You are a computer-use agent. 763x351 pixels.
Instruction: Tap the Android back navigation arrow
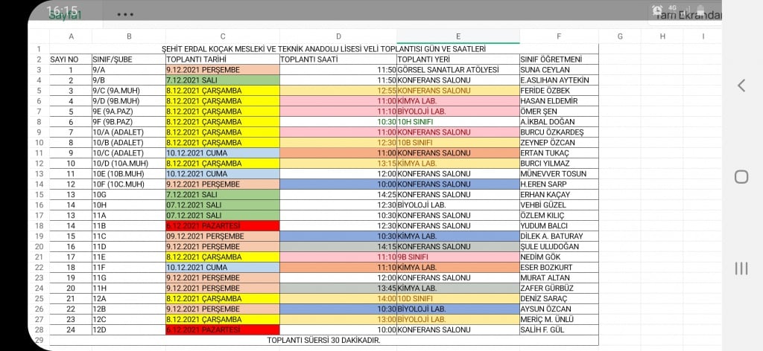741,86
